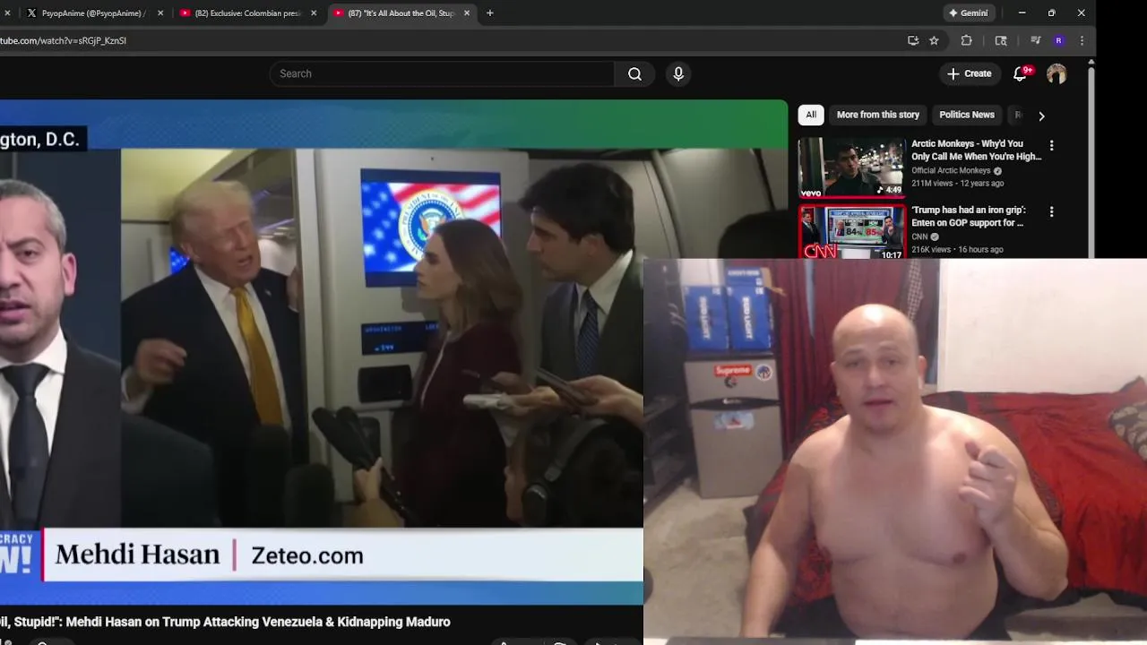
Task: Select the More from this story chip
Action: [878, 115]
